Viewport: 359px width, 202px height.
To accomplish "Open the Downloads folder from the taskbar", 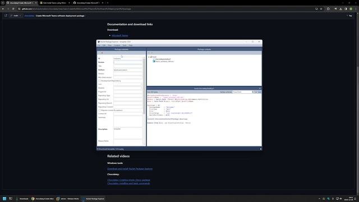I will point(22,199).
